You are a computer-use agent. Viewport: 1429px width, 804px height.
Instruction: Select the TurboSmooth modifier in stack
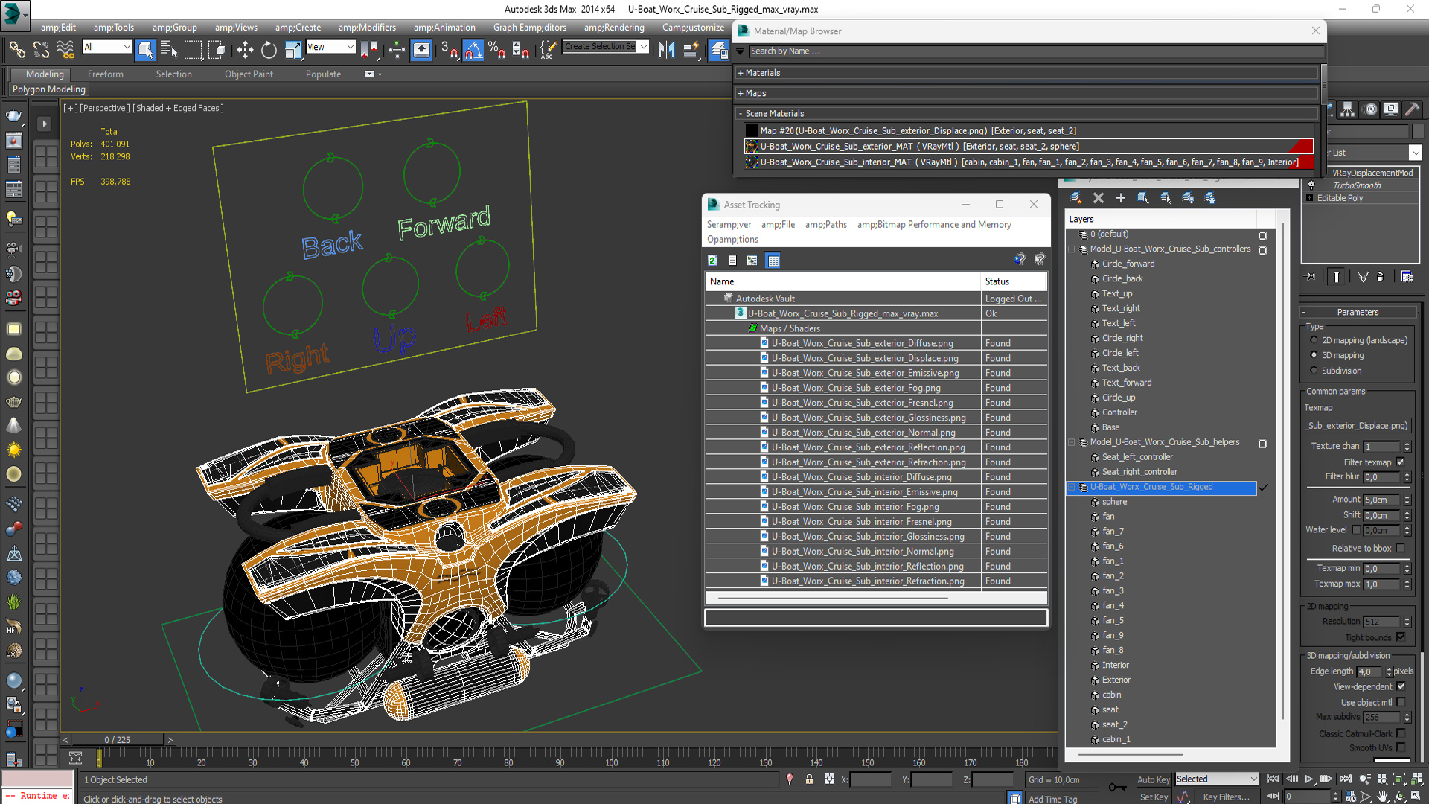[1357, 185]
